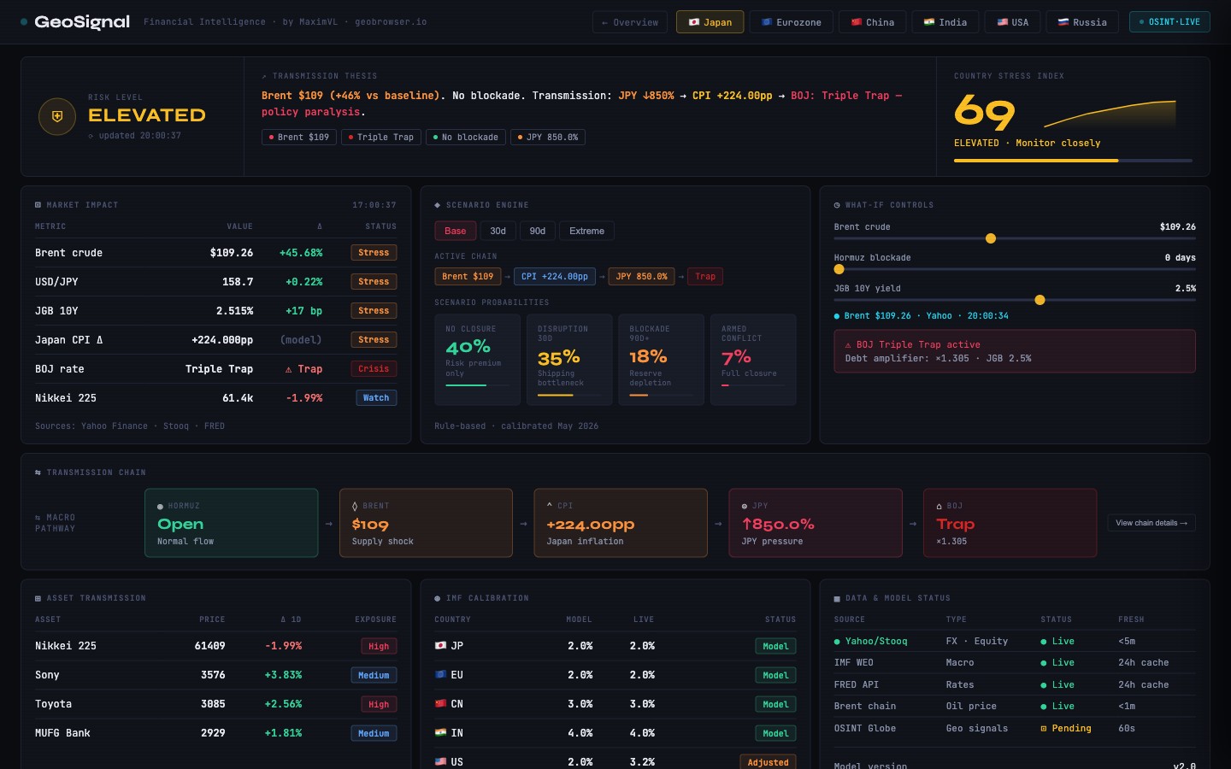Click the Watch badge for Nikkei 225

[376, 398]
